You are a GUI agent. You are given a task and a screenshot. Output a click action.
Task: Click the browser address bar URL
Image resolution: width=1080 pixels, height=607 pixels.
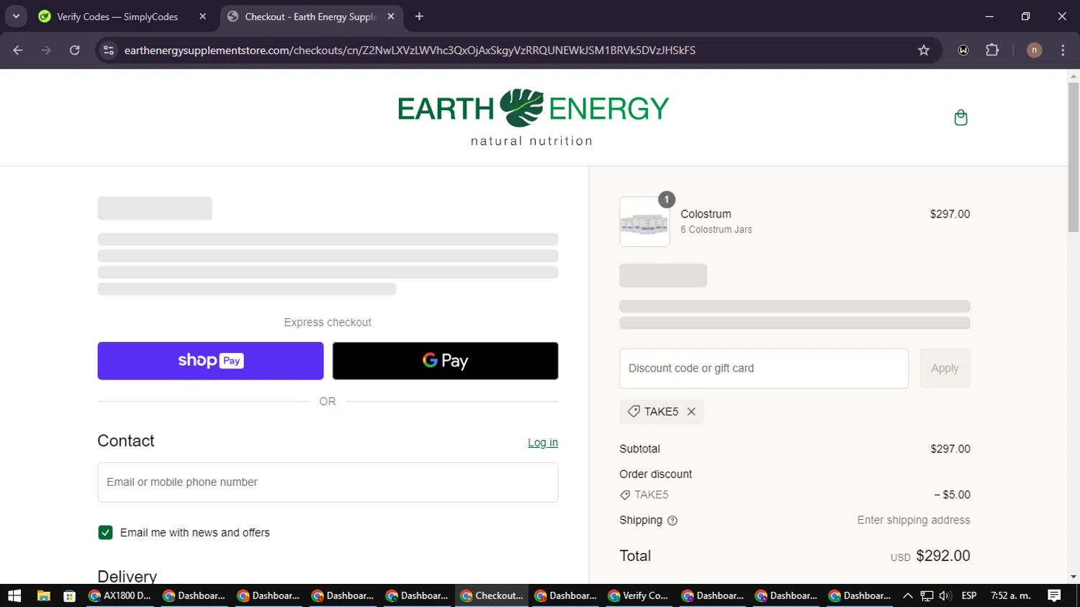[x=410, y=50]
